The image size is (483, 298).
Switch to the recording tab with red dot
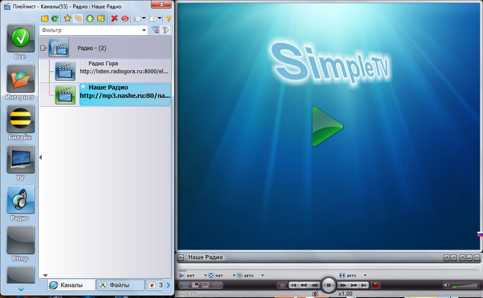[x=155, y=285]
